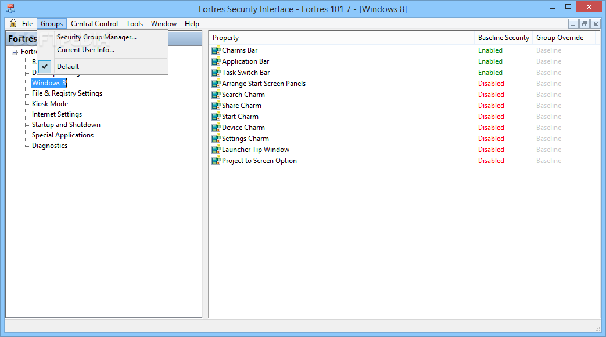Screen dimensions: 606x337
Task: Click the Application Bar property icon
Action: tap(216, 61)
